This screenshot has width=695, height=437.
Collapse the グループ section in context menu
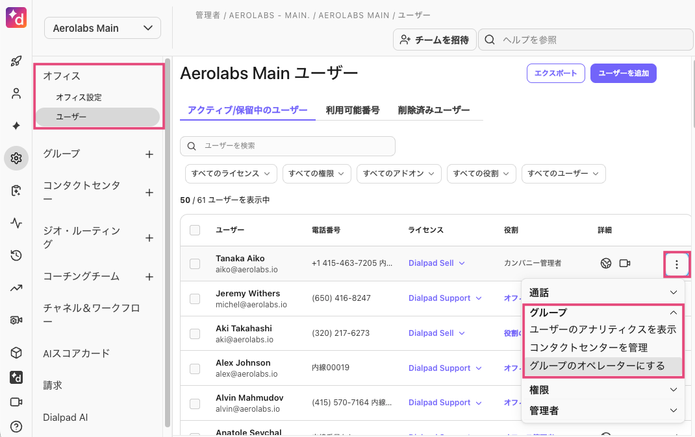pos(603,313)
